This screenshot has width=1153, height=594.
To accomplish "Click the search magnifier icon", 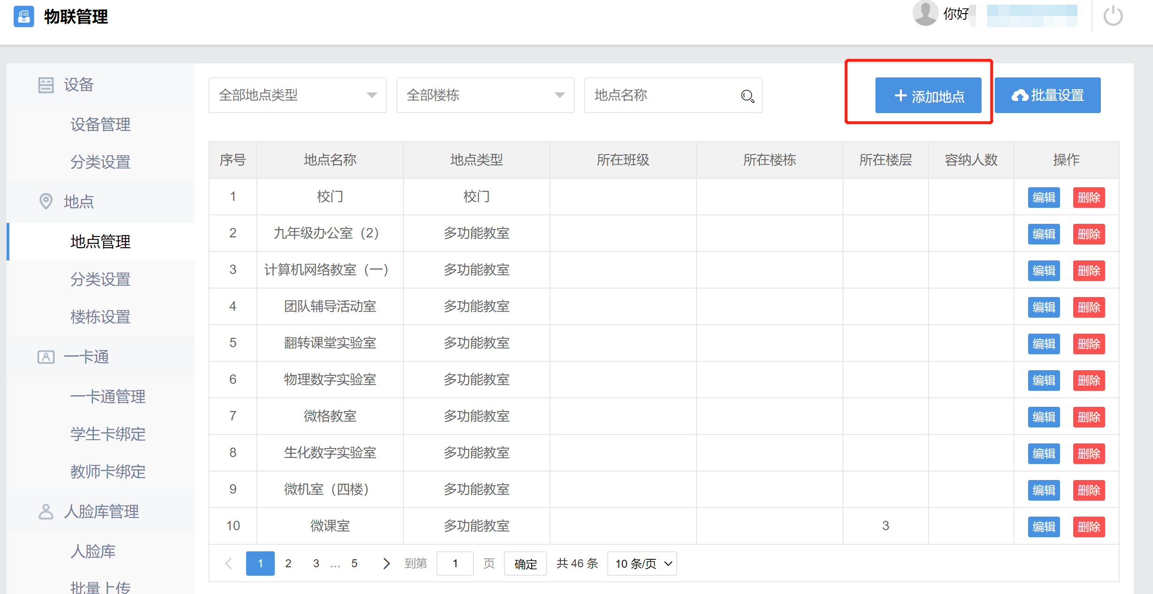I will [x=747, y=96].
